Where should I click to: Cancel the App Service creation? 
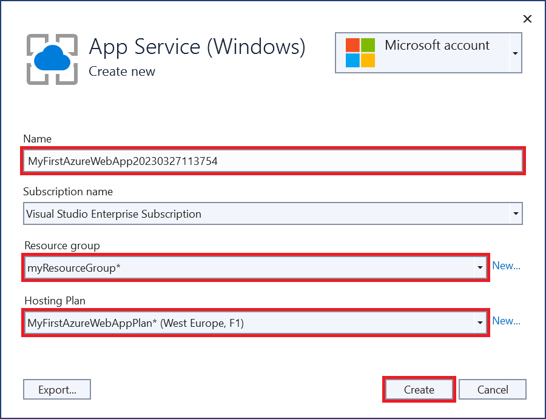click(x=492, y=389)
